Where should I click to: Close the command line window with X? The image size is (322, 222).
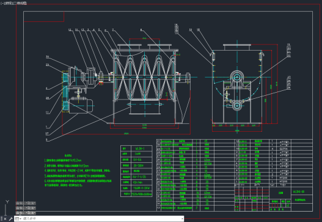coord(5,219)
